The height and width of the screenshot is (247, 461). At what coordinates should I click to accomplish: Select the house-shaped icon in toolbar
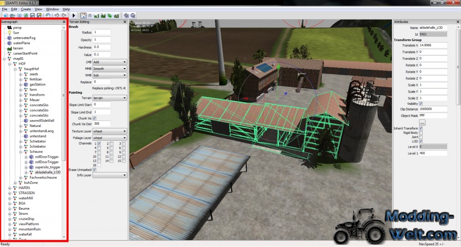pos(83,16)
